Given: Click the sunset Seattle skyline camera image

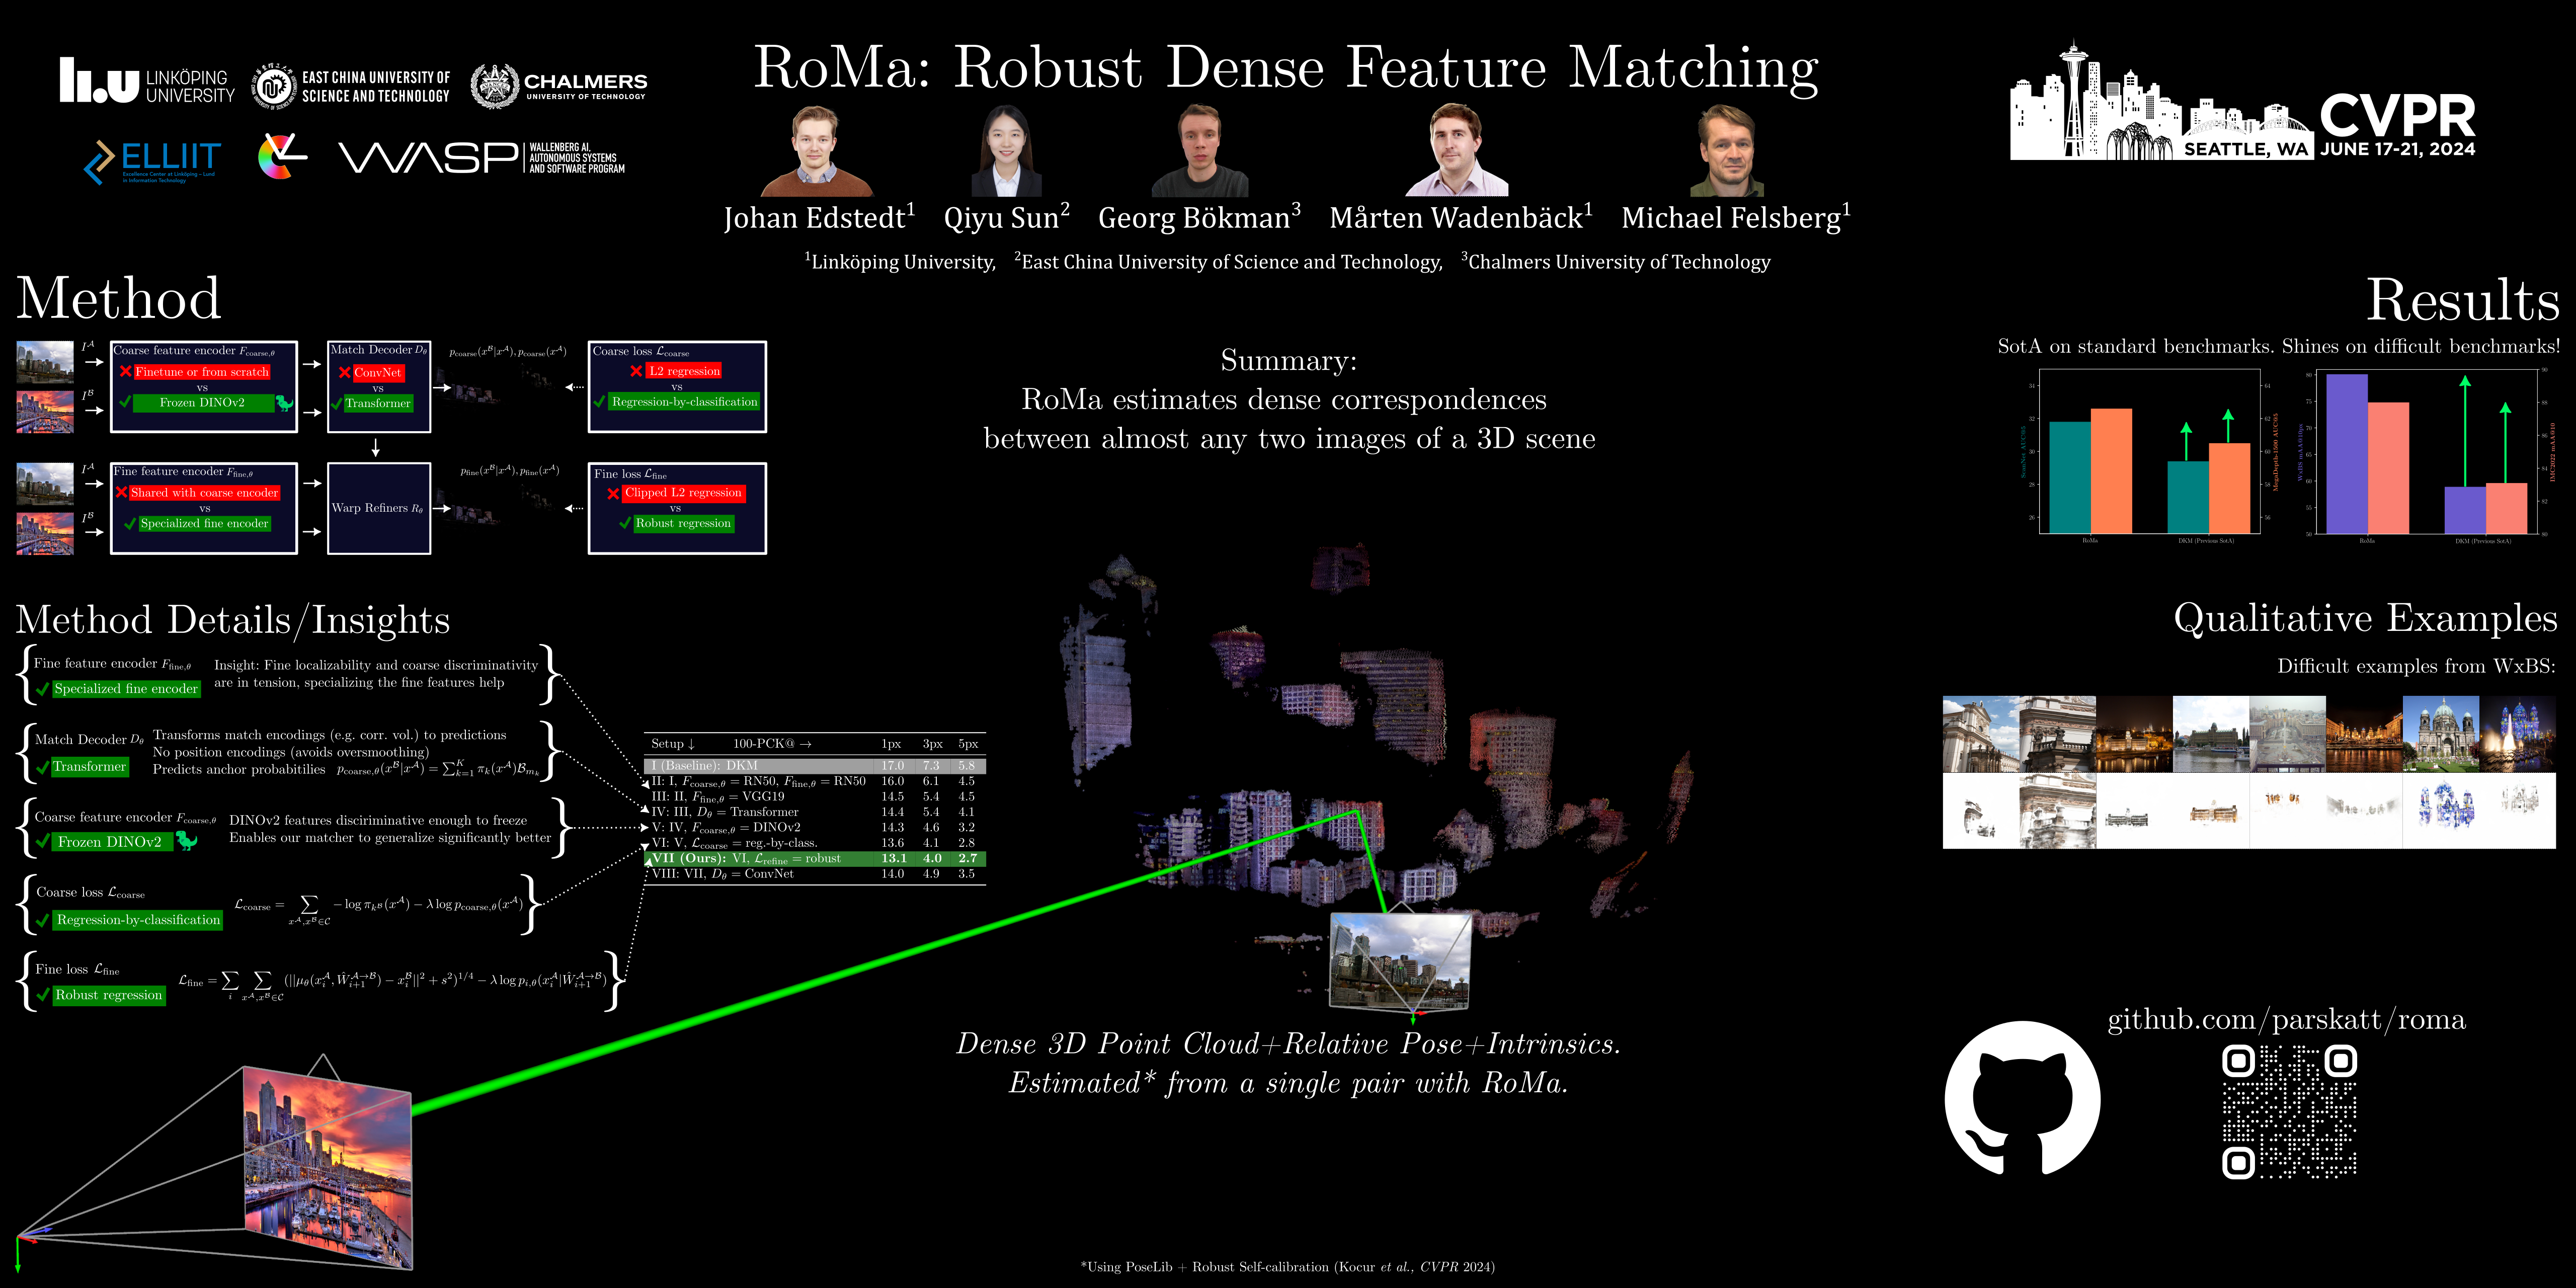Looking at the screenshot, I should click(328, 1168).
